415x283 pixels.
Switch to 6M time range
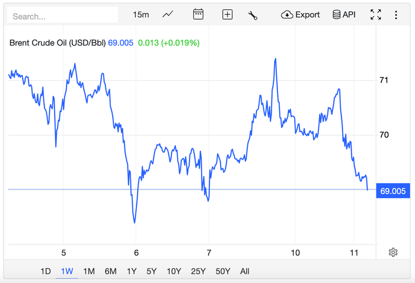pyautogui.click(x=110, y=271)
